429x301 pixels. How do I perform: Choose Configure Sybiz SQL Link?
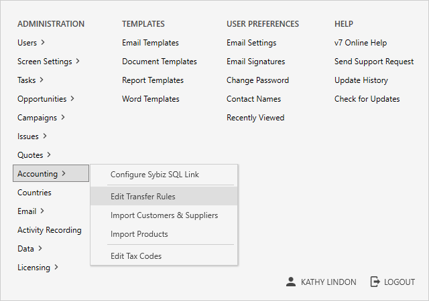(x=154, y=175)
